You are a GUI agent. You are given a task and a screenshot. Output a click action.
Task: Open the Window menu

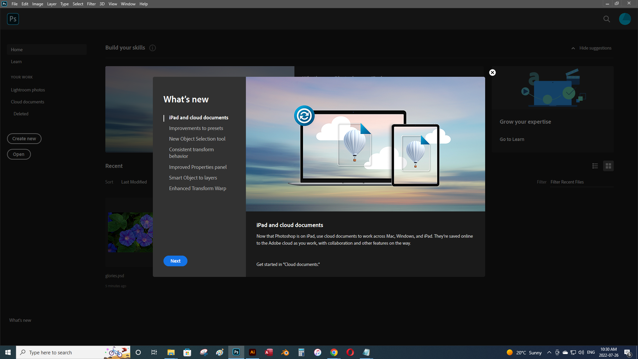[x=128, y=4]
